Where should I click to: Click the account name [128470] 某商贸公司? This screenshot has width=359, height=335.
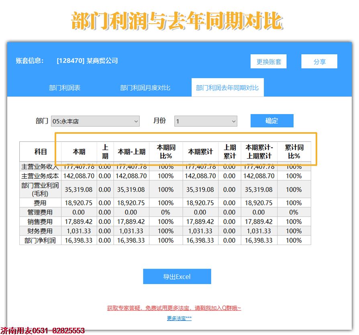coord(87,61)
